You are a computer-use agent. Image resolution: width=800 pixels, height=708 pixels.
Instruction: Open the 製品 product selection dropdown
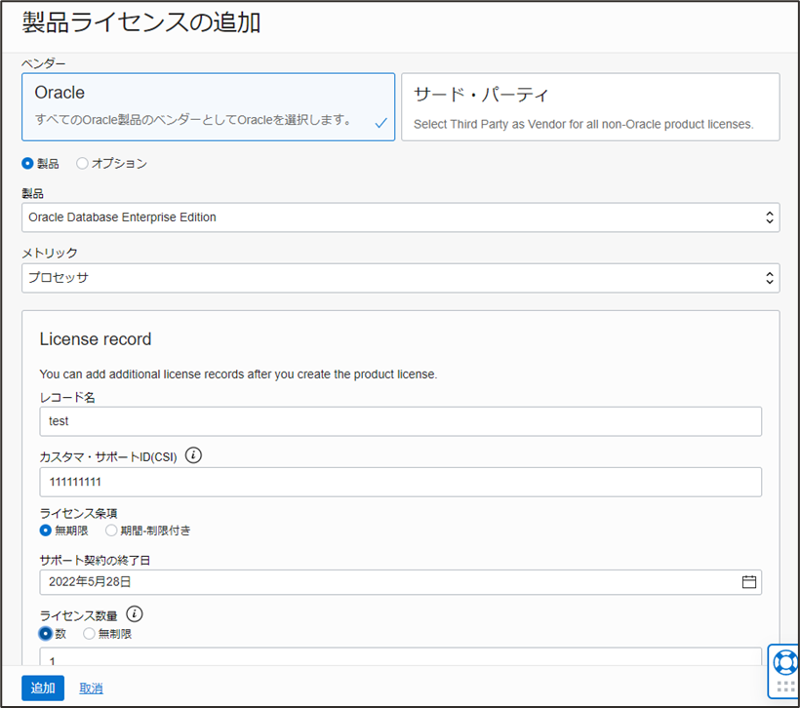pos(400,216)
